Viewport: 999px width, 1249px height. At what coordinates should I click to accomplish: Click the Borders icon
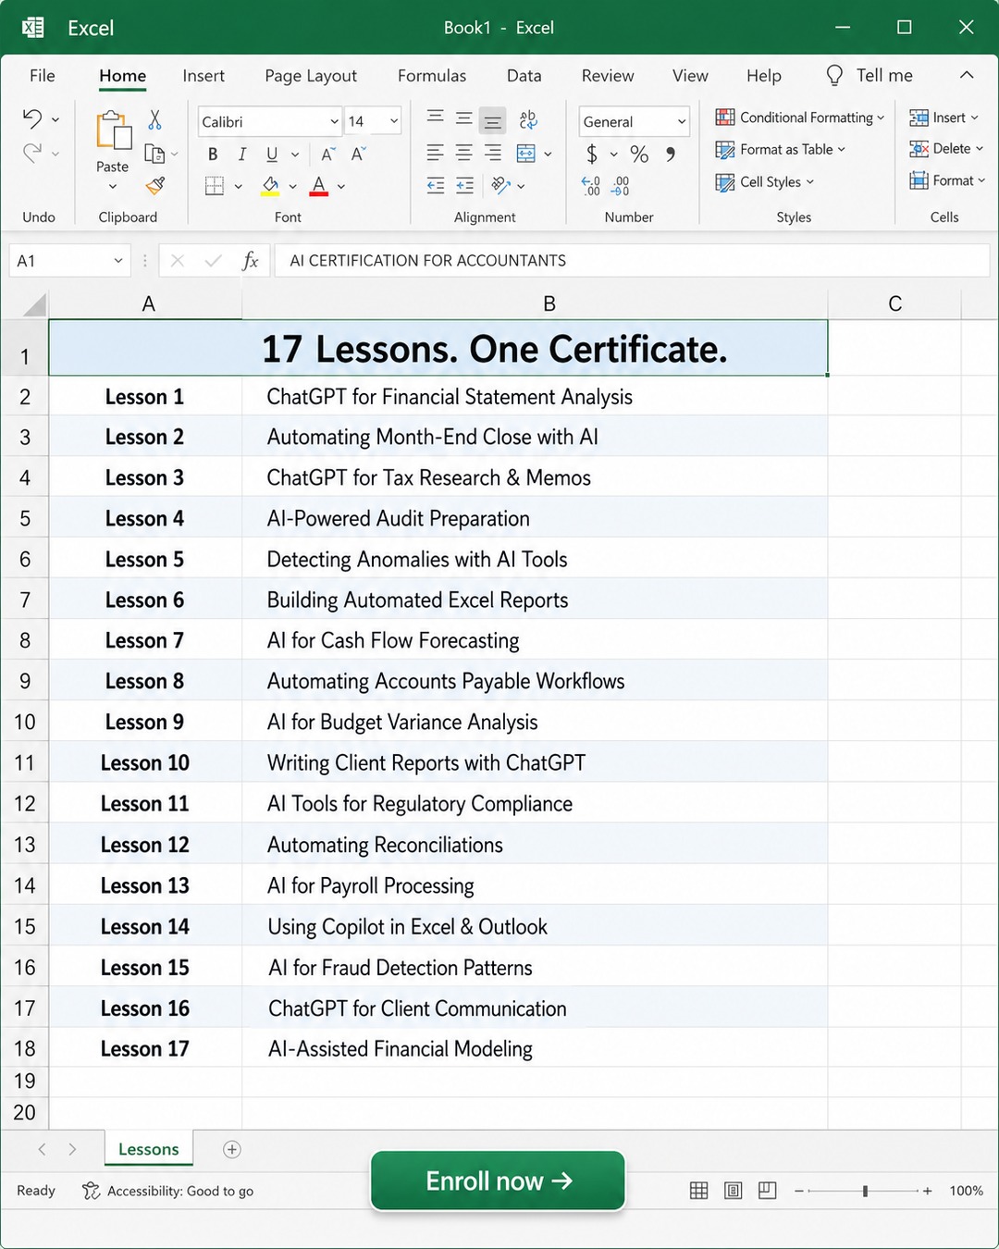point(215,186)
